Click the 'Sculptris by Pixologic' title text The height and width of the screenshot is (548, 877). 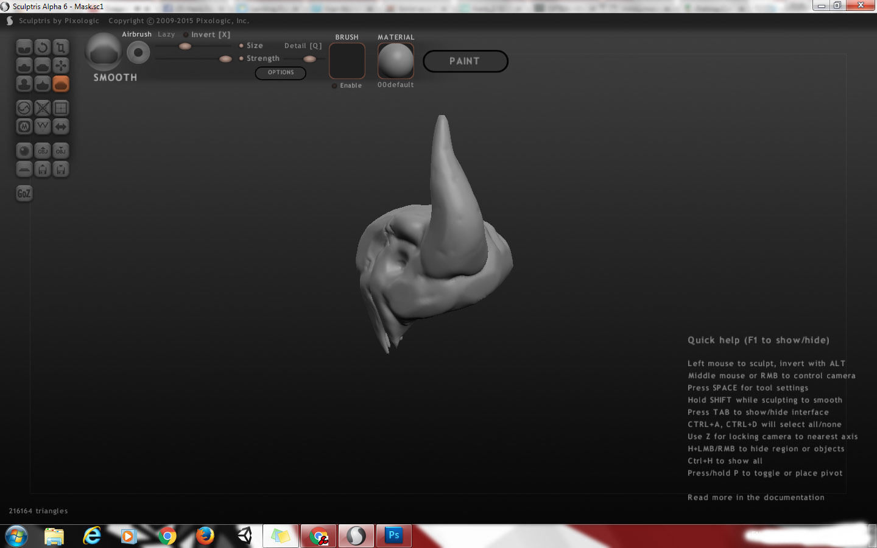59,21
